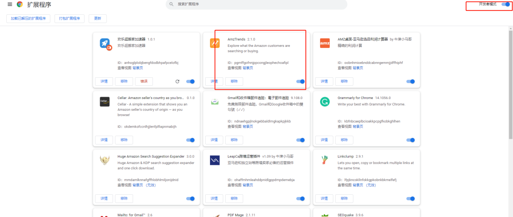Open the hamburger main menu

[x=10, y=4]
